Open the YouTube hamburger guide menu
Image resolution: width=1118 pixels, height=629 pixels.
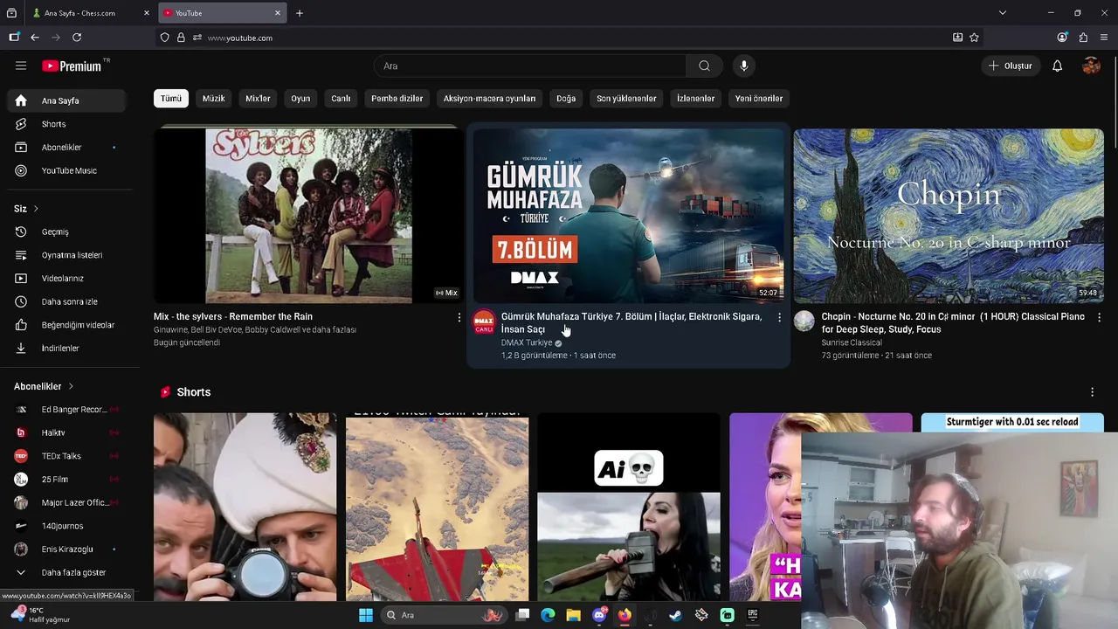[x=21, y=66]
